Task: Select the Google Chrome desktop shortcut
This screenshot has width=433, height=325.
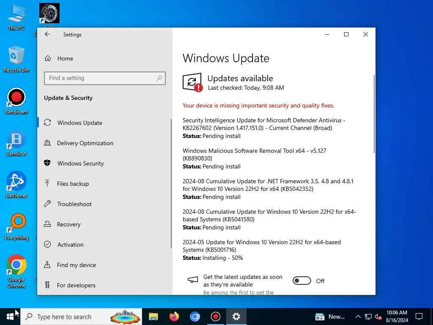Action: [16, 271]
